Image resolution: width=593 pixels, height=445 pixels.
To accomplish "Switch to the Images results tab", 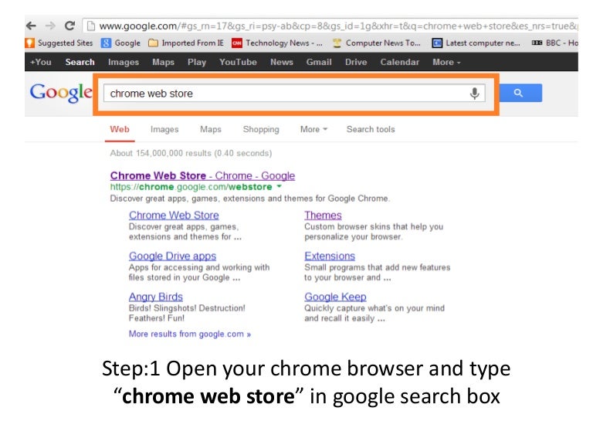I will tap(164, 129).
